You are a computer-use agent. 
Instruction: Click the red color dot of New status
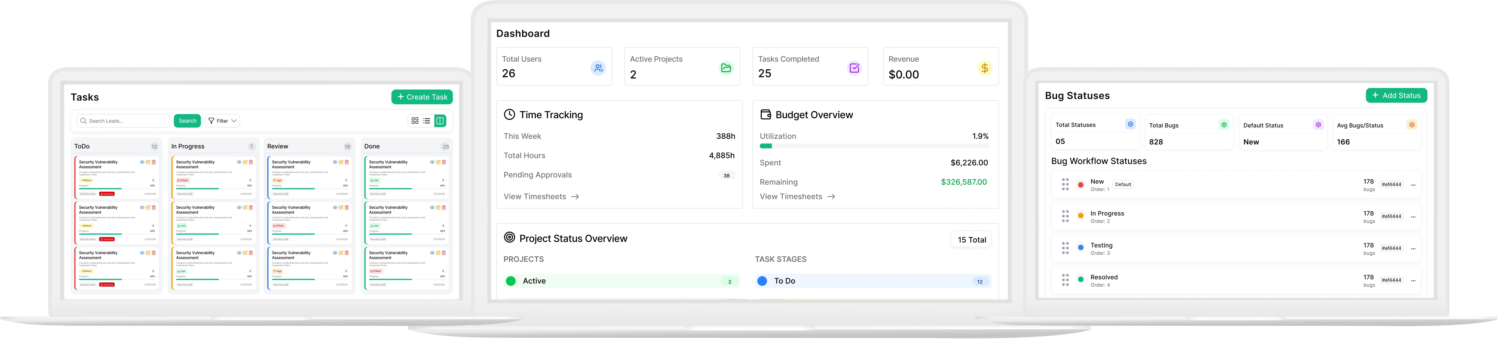point(1080,185)
